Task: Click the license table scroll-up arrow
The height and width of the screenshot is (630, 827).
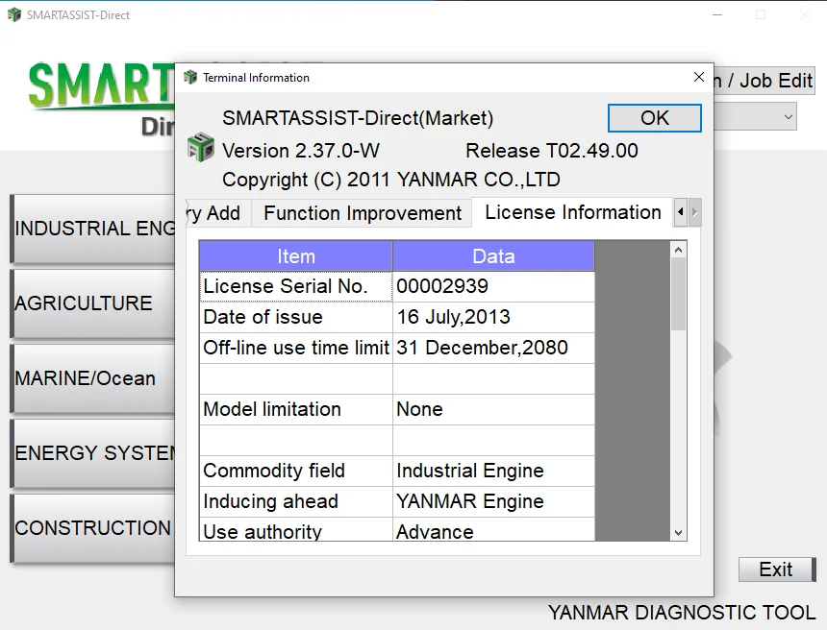Action: [679, 249]
